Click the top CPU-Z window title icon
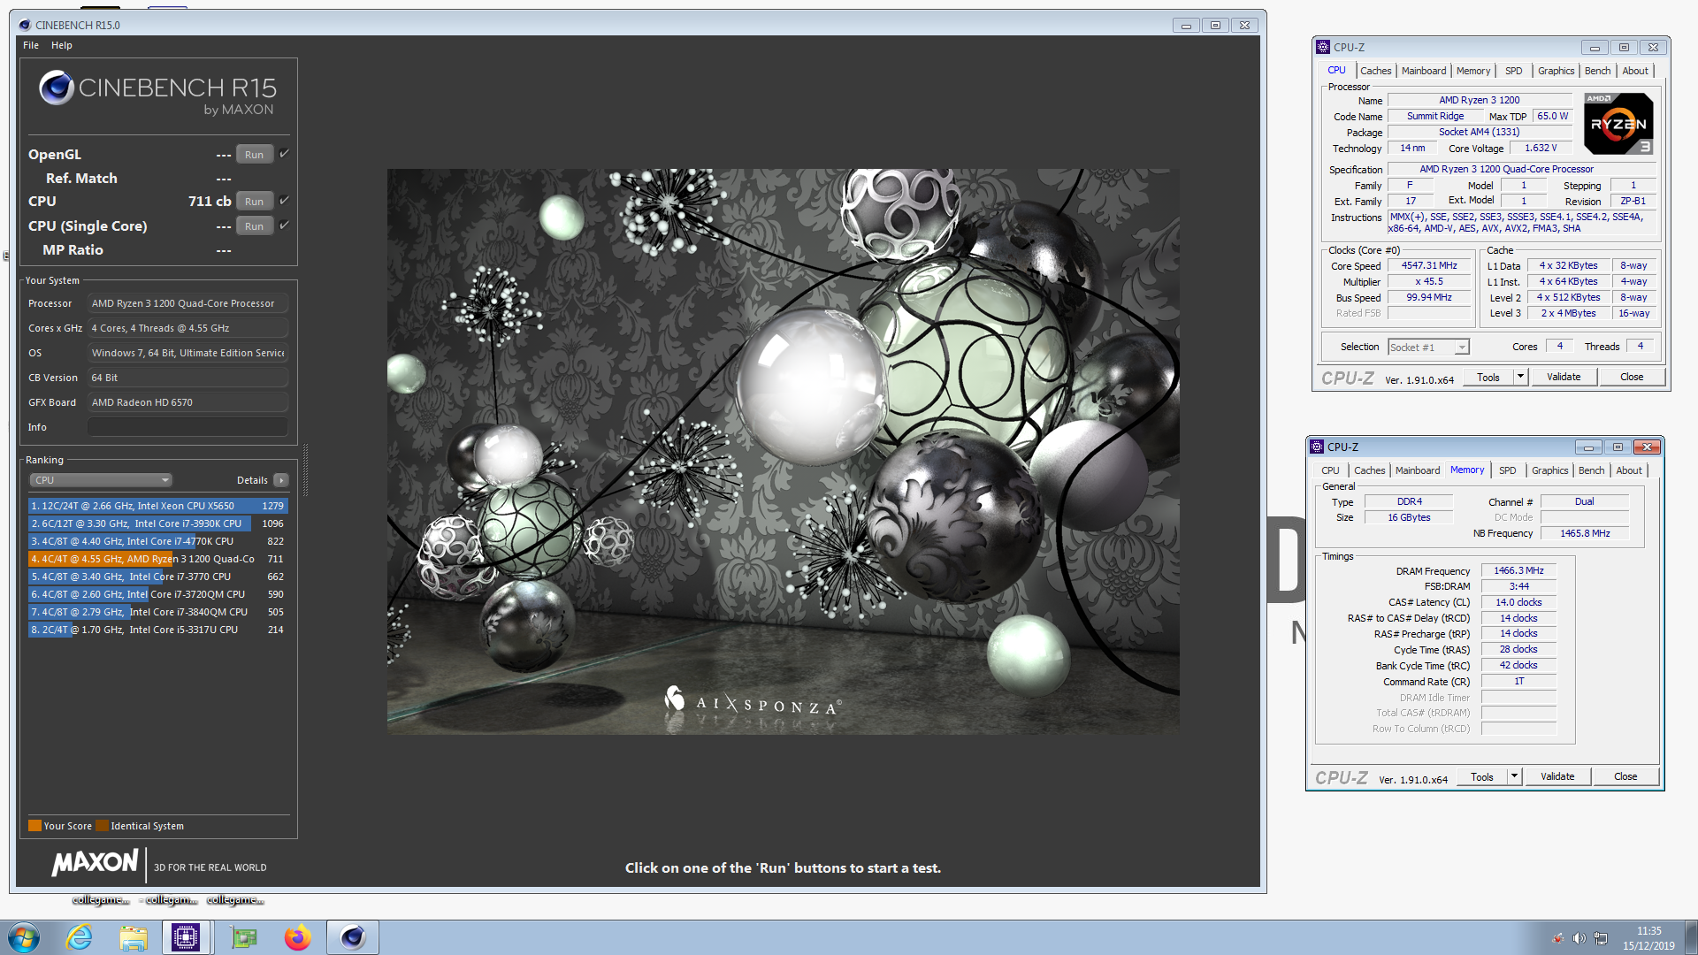 pyautogui.click(x=1322, y=47)
